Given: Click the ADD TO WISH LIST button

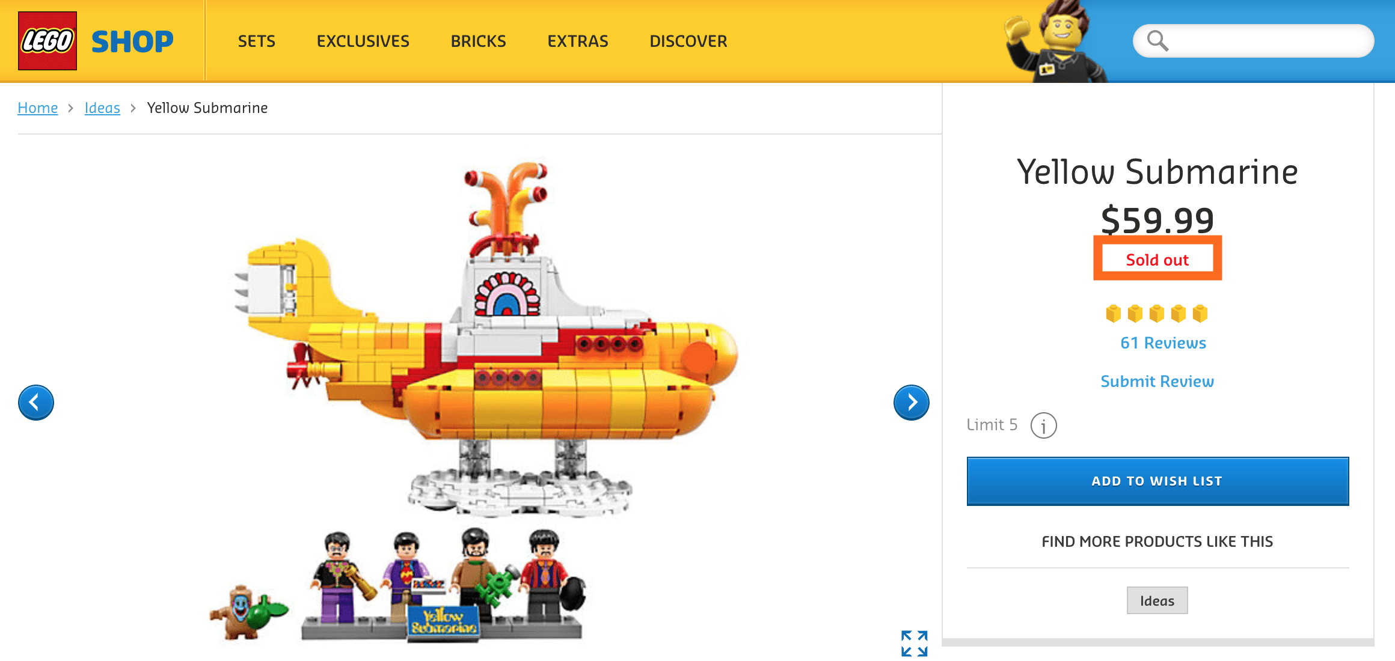Looking at the screenshot, I should 1156,480.
